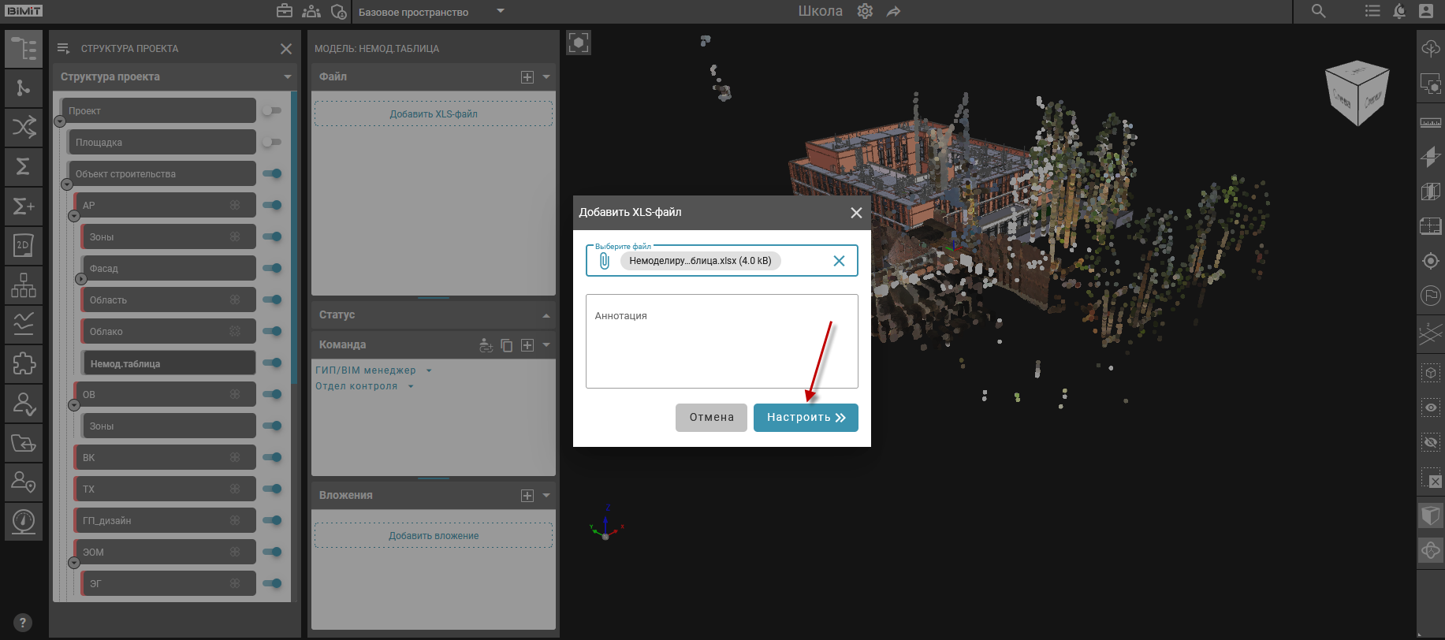Click into the Аннотация text field
Screen dimensions: 1445x640
[721, 341]
